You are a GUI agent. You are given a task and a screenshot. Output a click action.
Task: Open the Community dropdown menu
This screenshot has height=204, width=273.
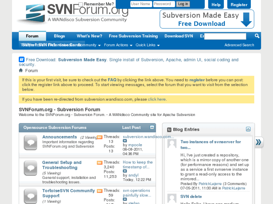coord(90,45)
